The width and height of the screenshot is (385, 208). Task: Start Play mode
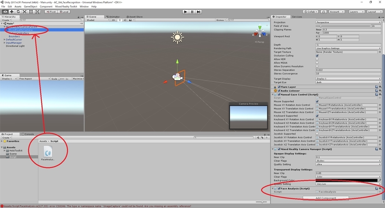186,12
